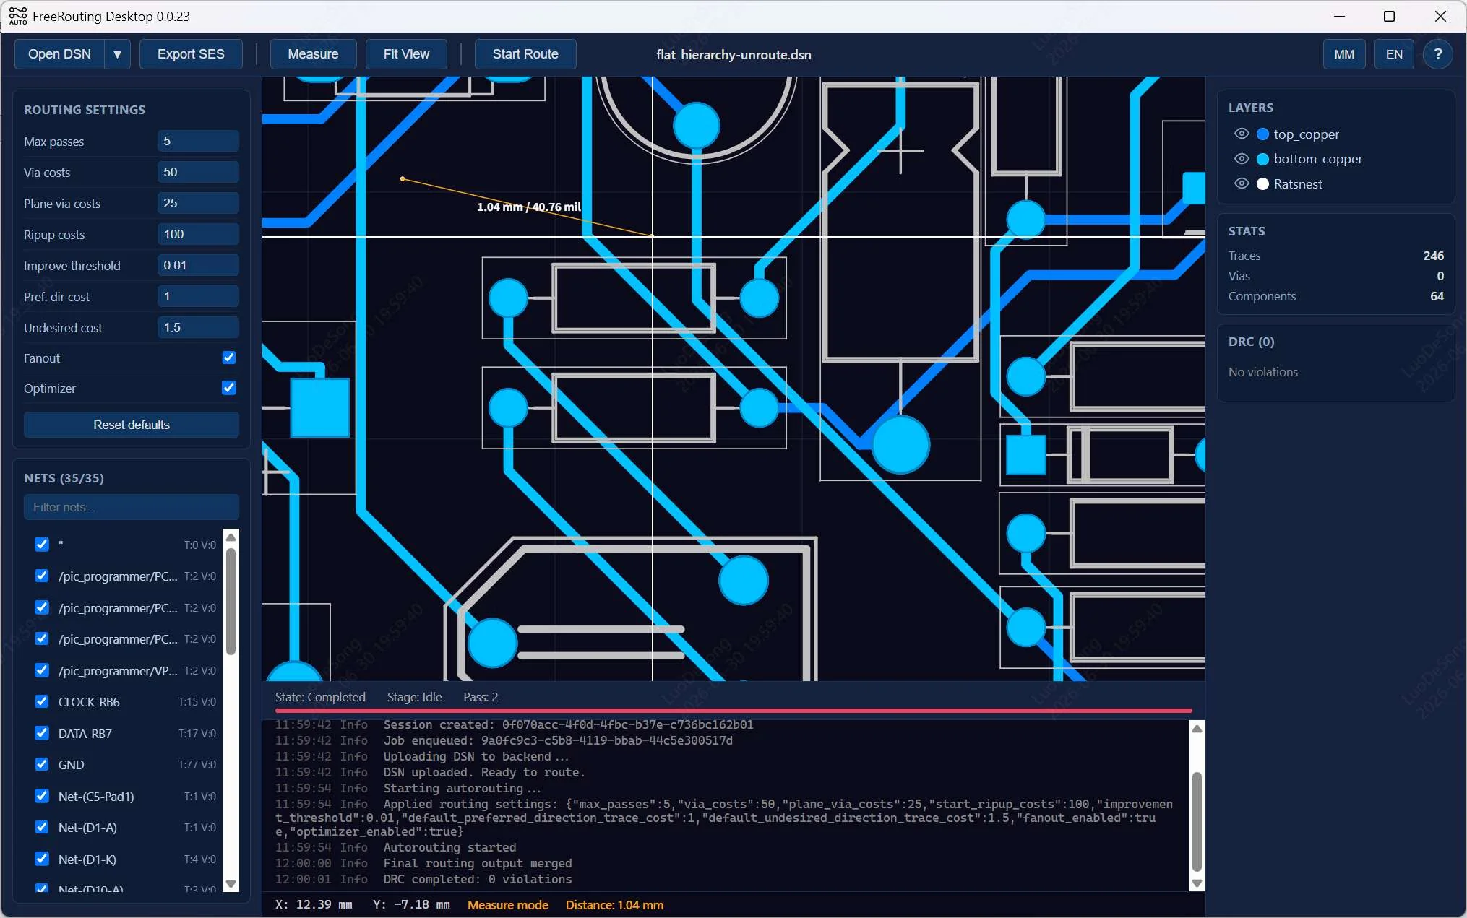Click Fit View button

tap(406, 54)
